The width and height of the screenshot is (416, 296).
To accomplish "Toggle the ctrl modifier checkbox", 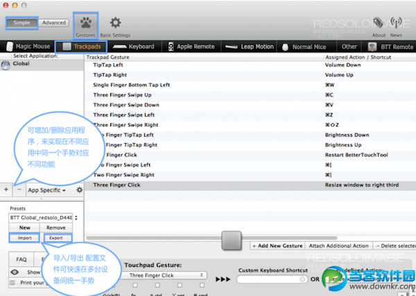I will click(157, 285).
